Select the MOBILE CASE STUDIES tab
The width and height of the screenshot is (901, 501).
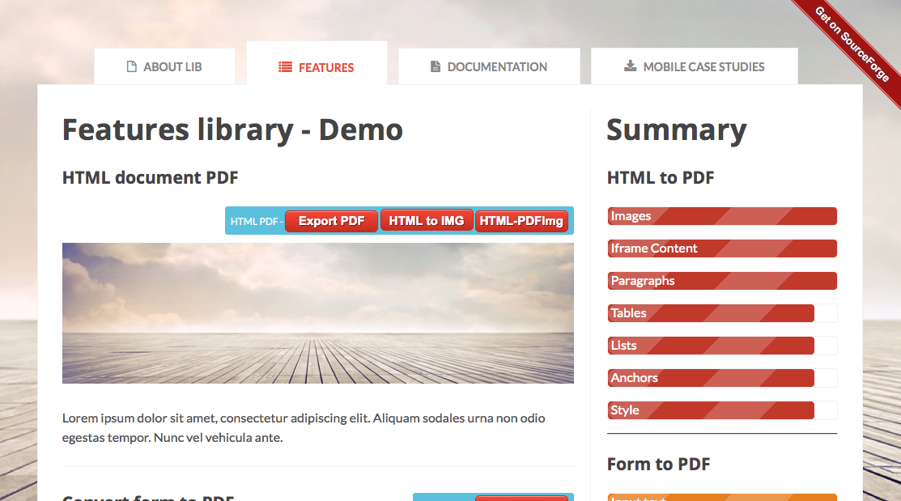(x=694, y=66)
